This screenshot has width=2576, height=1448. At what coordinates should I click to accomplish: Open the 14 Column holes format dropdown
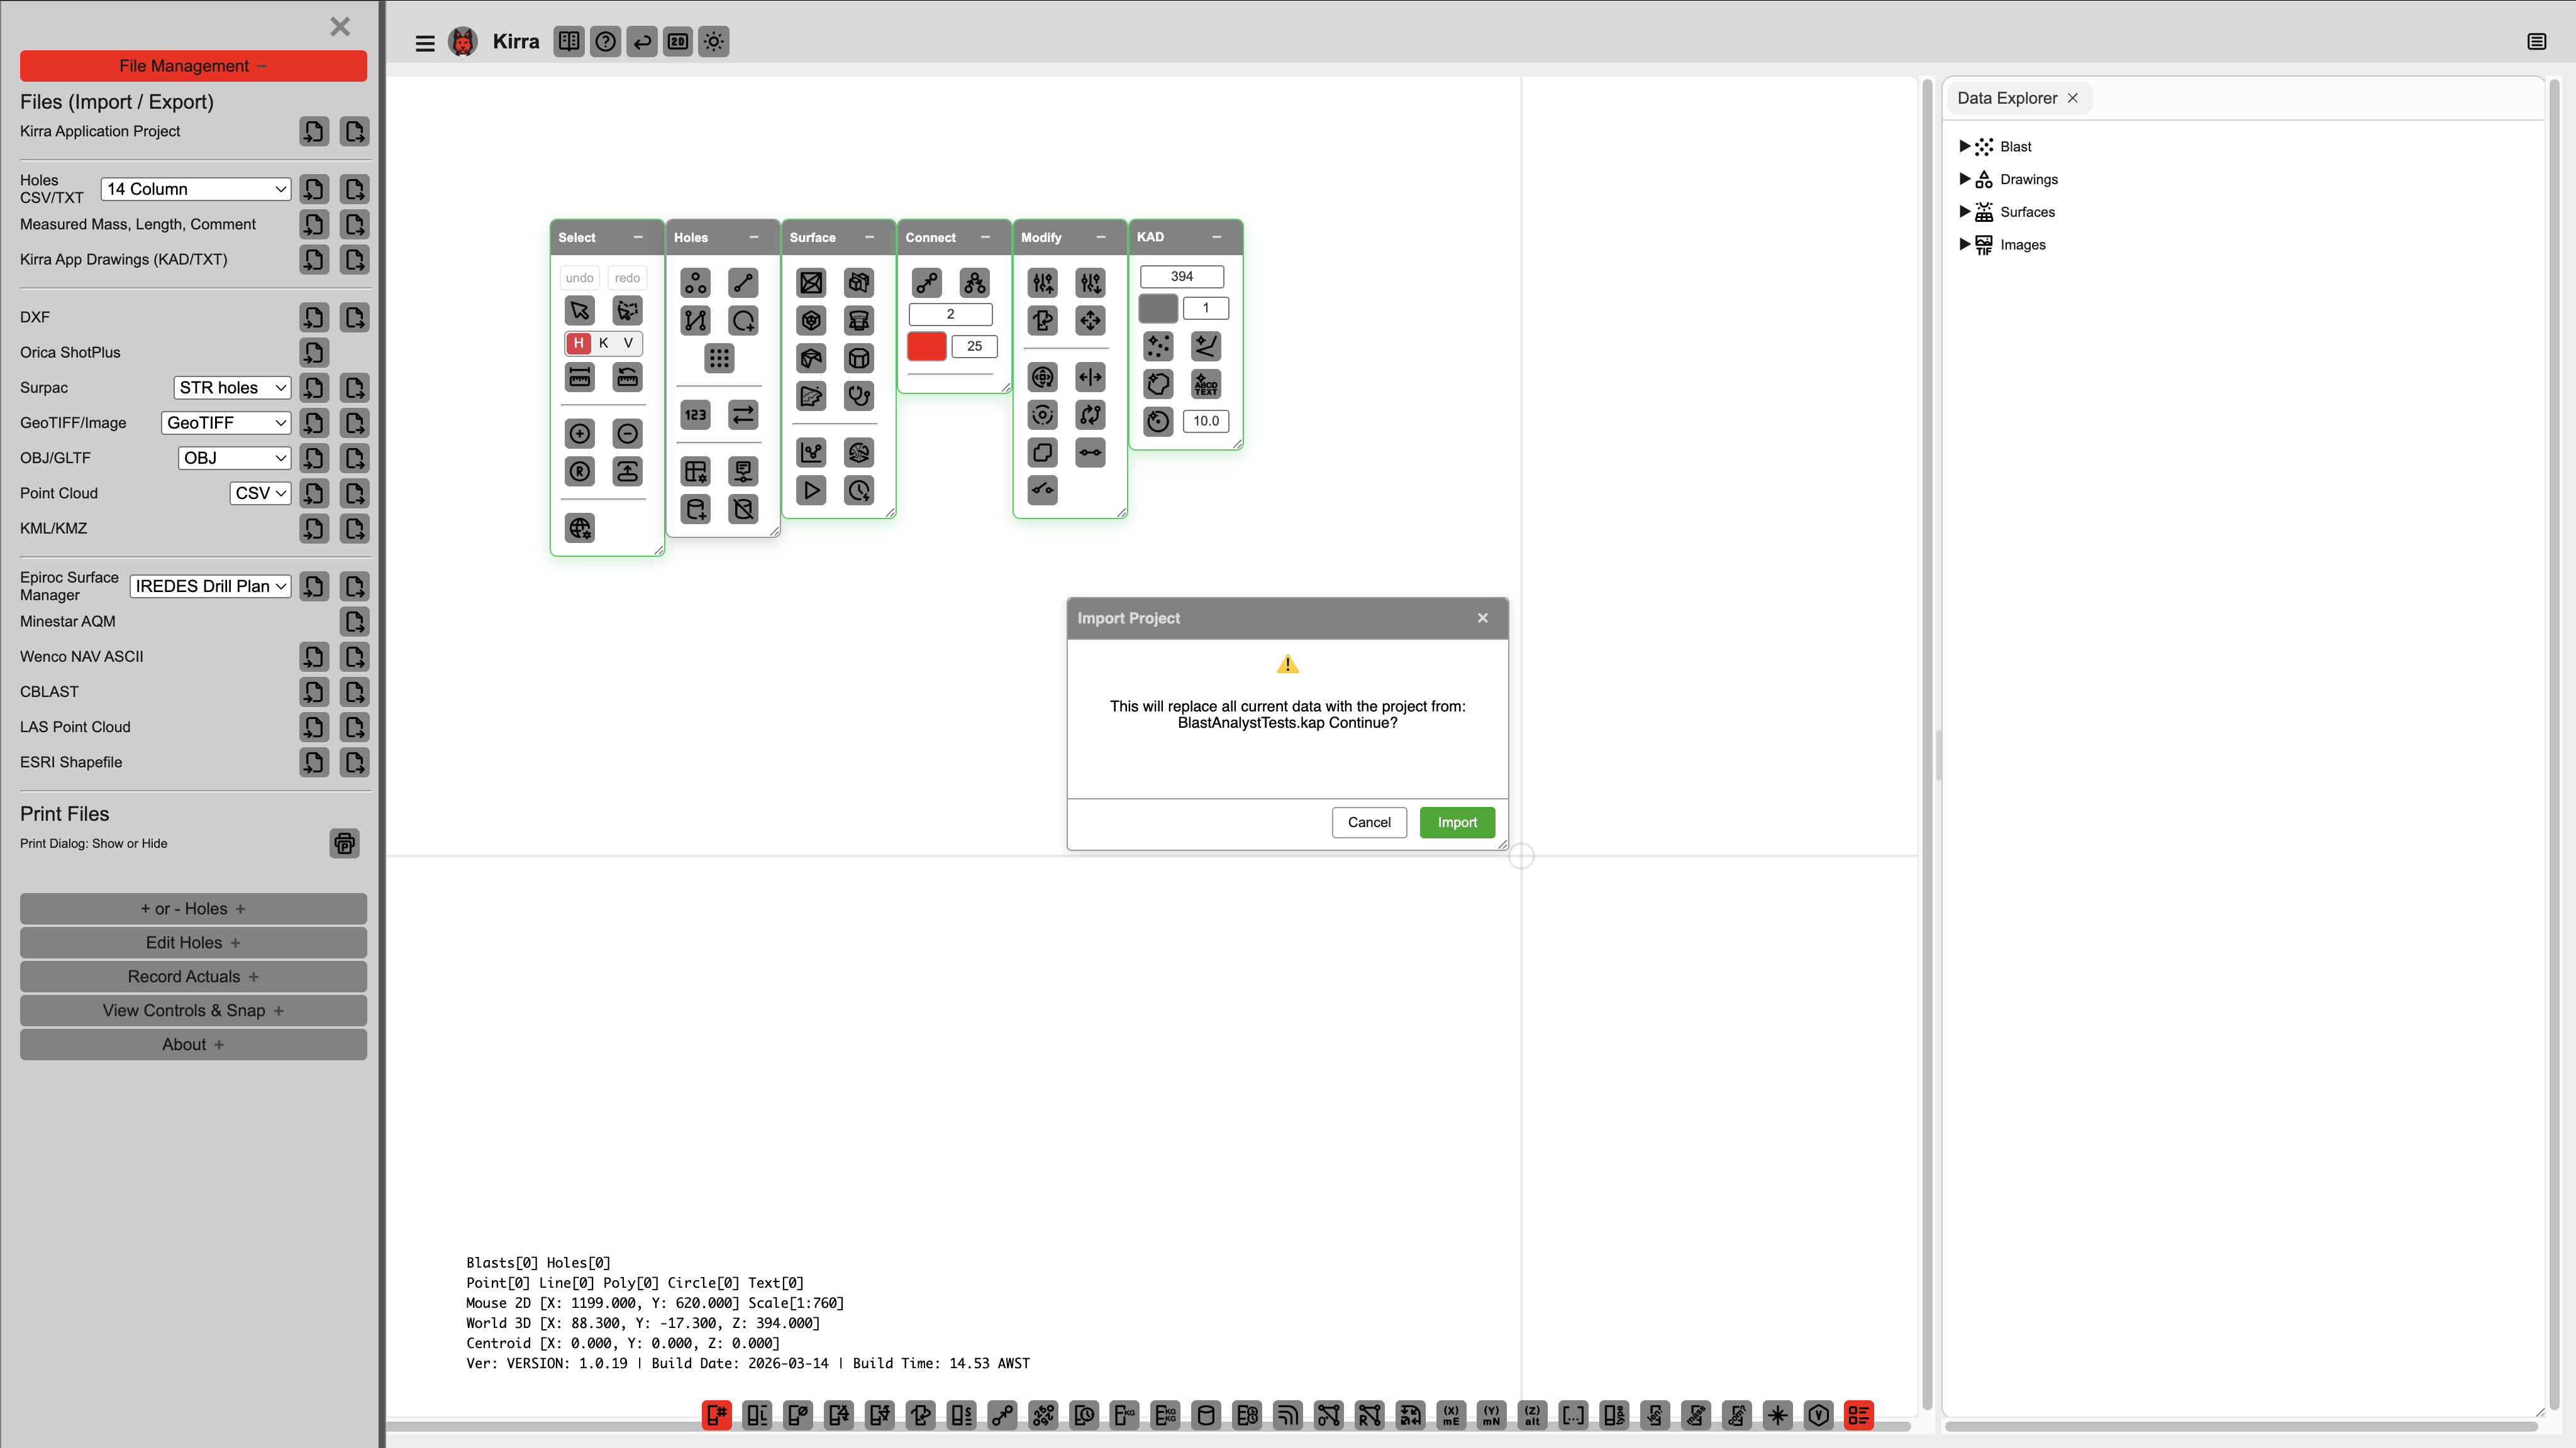point(196,189)
